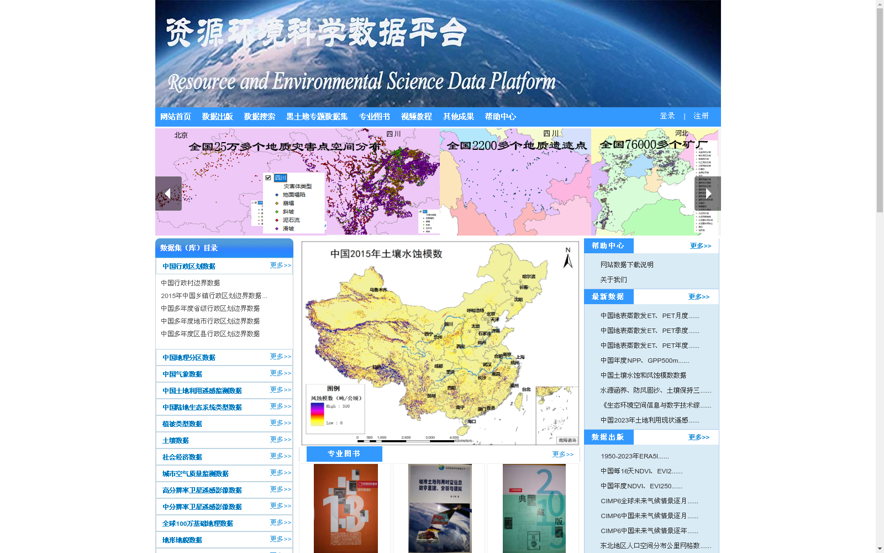Open 帮助中心 in top navigation
Image resolution: width=884 pixels, height=553 pixels.
pyautogui.click(x=501, y=117)
